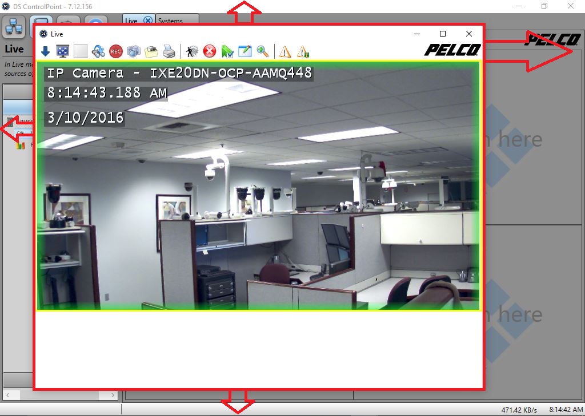Open instant playback with the binoculars icon
The width and height of the screenshot is (585, 416).
(98, 51)
